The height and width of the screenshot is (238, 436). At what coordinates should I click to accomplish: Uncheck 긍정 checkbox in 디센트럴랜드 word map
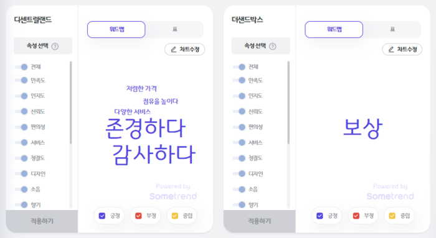point(102,216)
